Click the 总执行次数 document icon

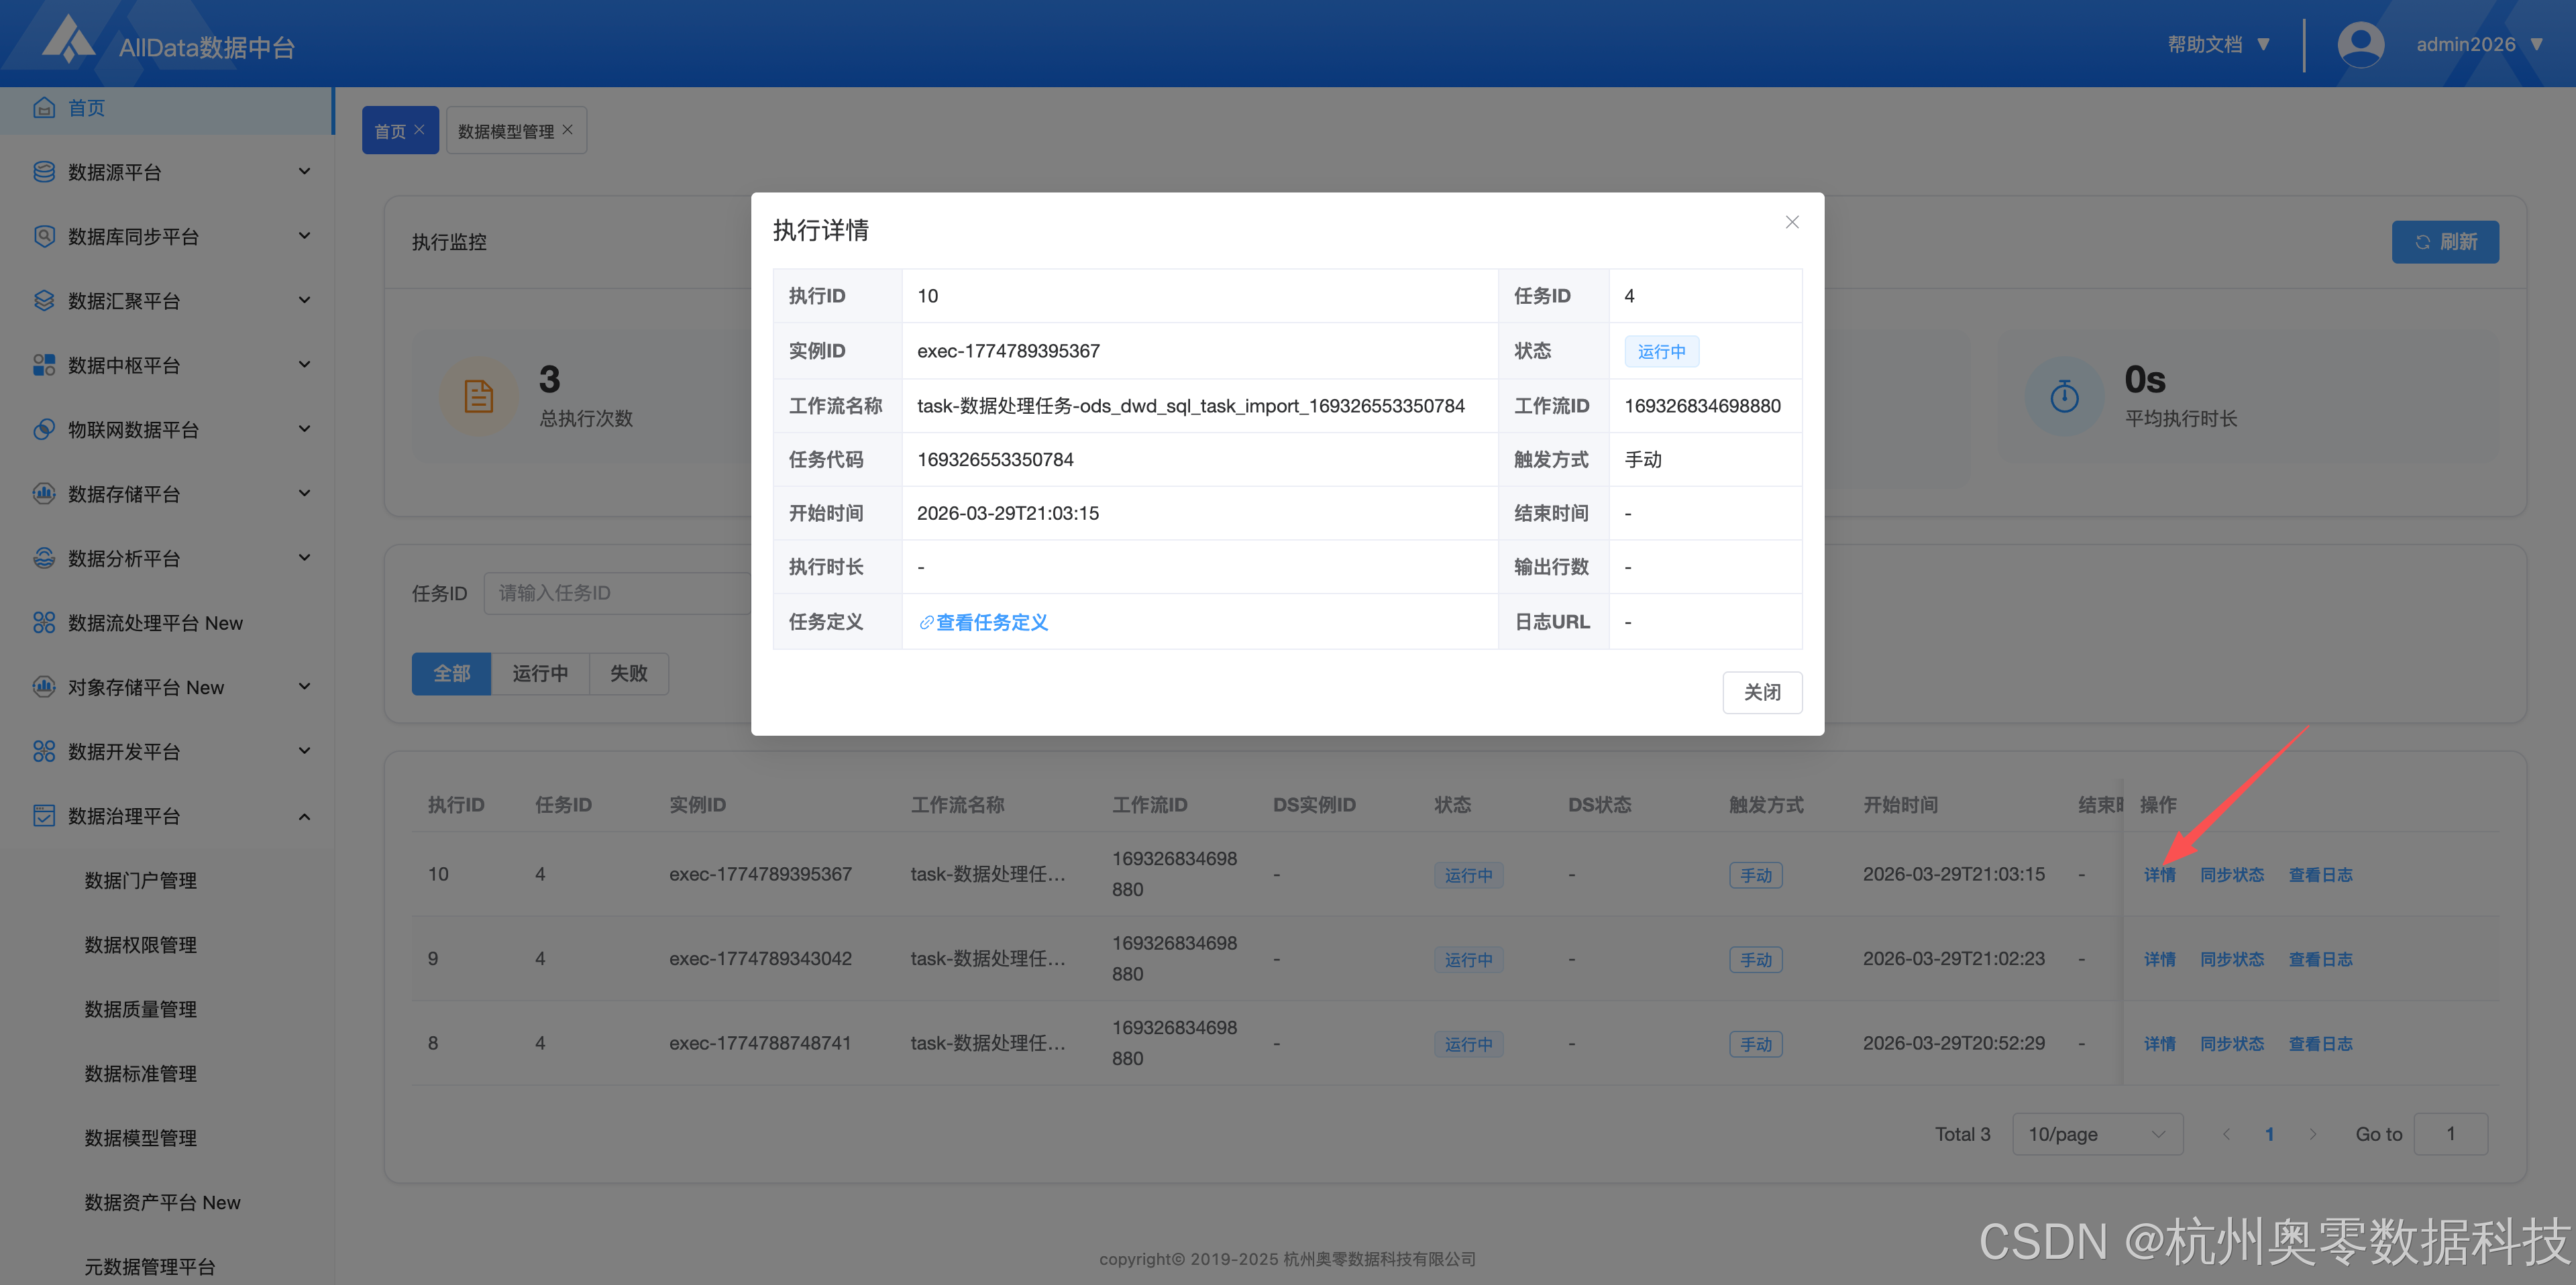(479, 396)
